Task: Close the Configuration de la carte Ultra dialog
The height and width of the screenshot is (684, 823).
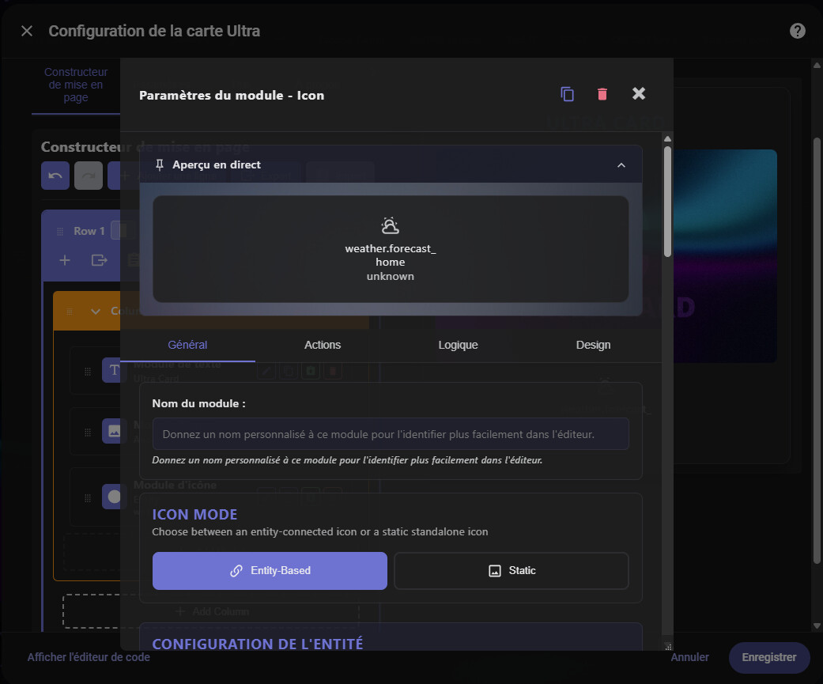Action: [27, 31]
